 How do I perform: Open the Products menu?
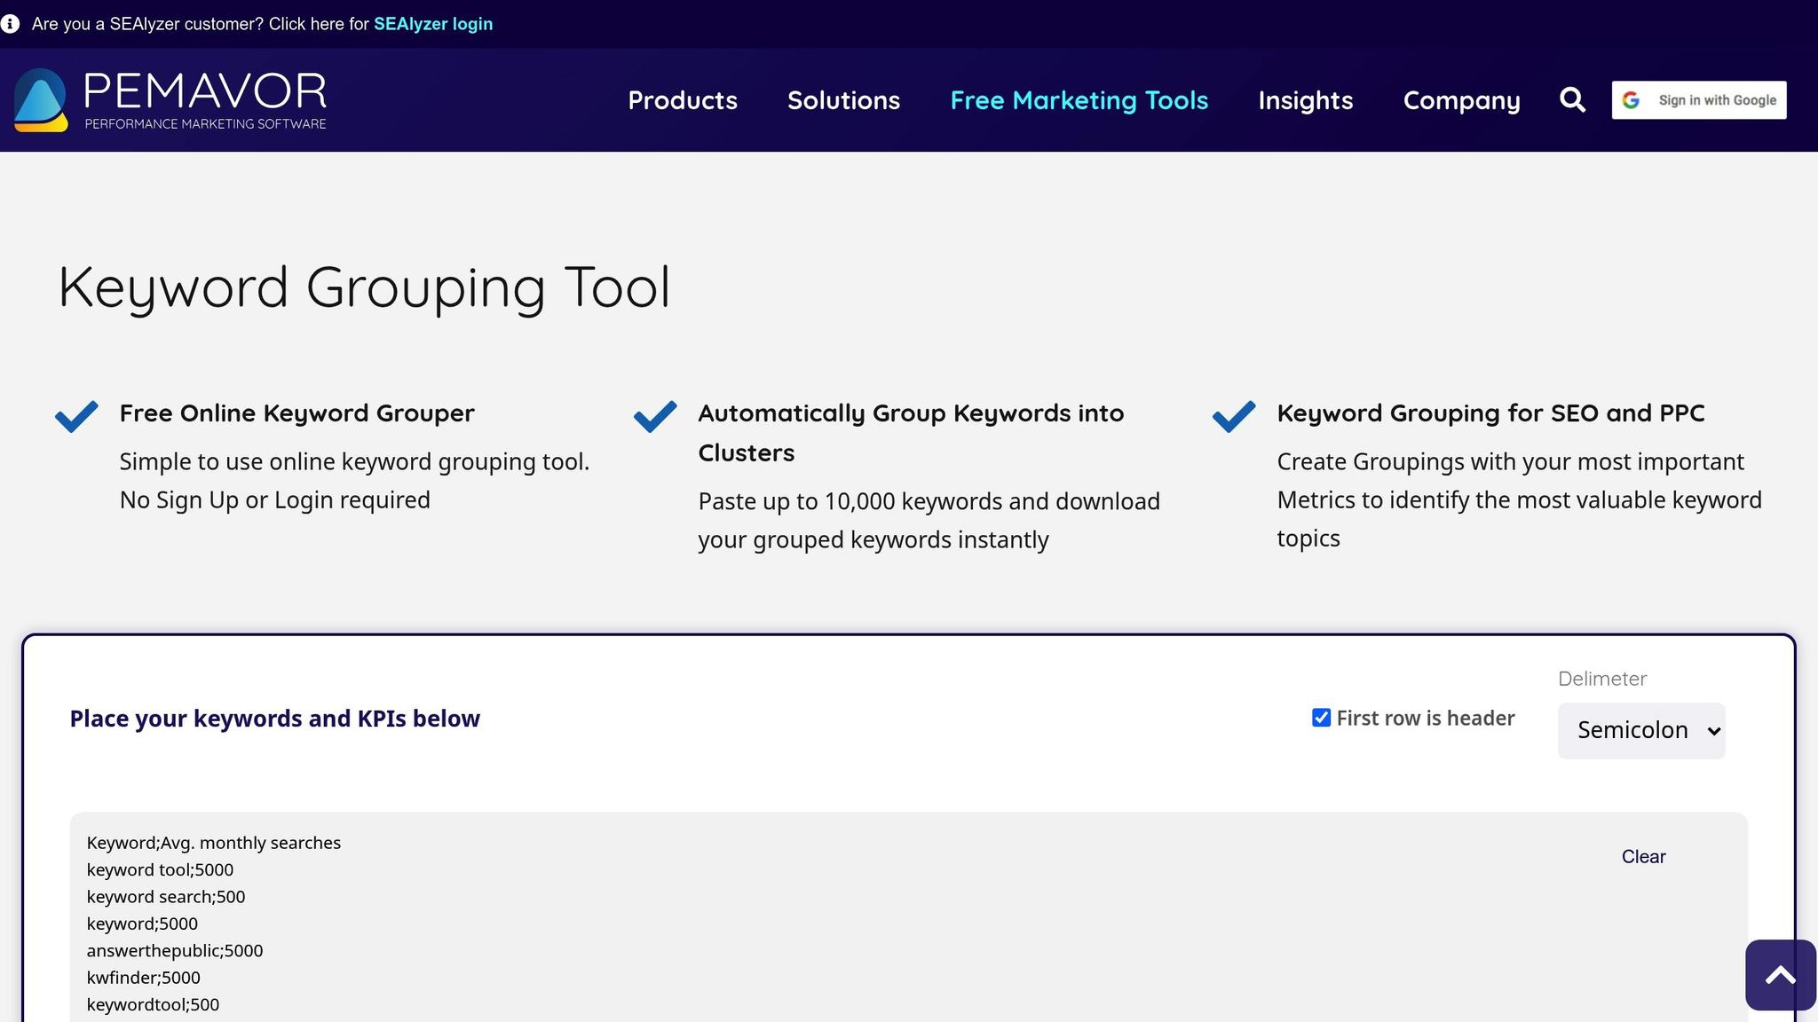(683, 100)
